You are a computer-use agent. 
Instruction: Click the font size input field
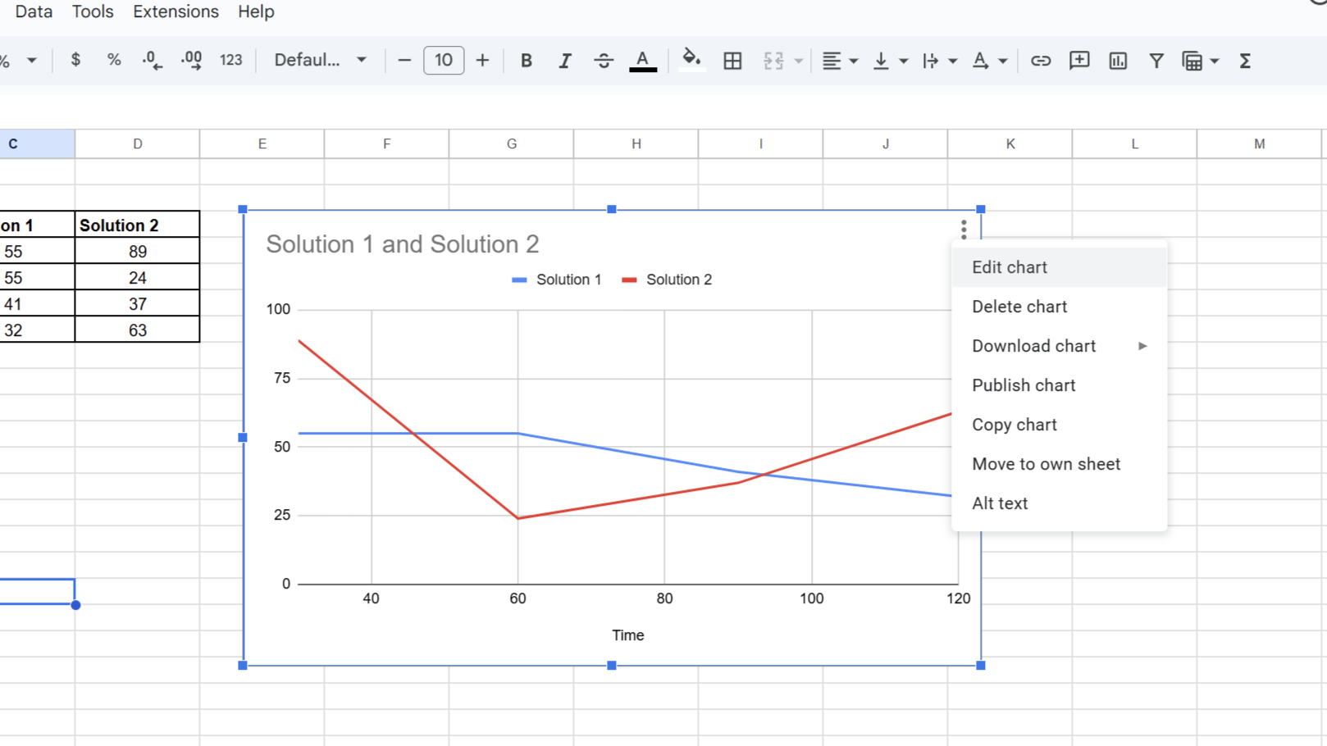[444, 60]
